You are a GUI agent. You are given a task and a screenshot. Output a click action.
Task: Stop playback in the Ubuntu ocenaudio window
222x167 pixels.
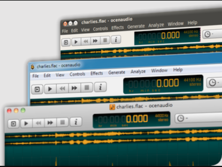click(x=105, y=40)
